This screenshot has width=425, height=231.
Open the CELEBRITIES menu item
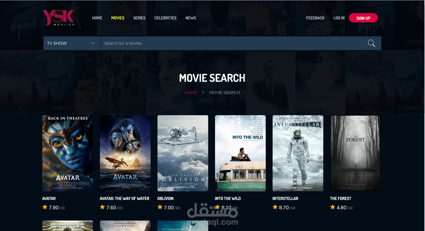(x=166, y=18)
